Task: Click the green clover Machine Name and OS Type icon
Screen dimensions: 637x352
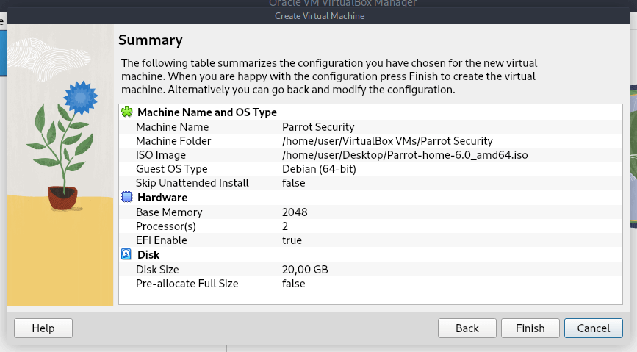Action: (x=126, y=112)
